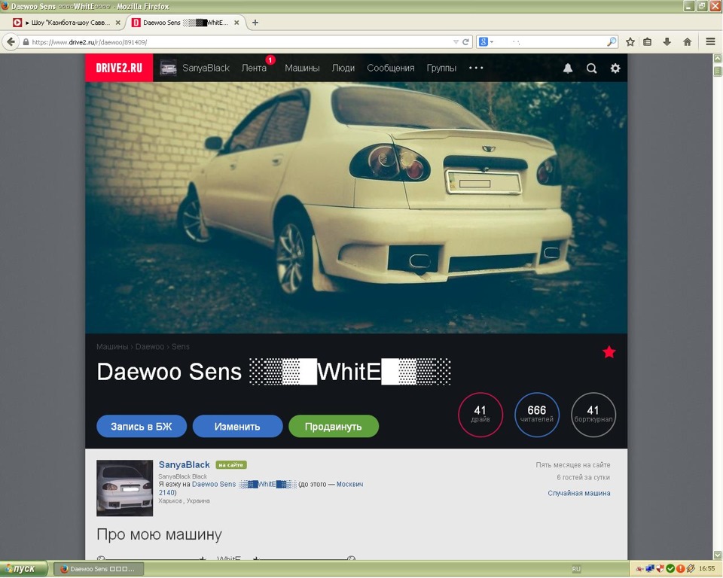Click the orange alert tray icon
Screen dimensions: 723x578
click(x=681, y=569)
